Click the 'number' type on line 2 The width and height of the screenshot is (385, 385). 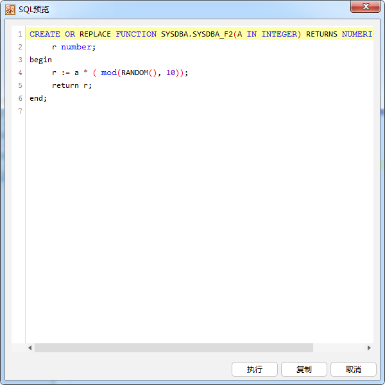tap(76, 47)
